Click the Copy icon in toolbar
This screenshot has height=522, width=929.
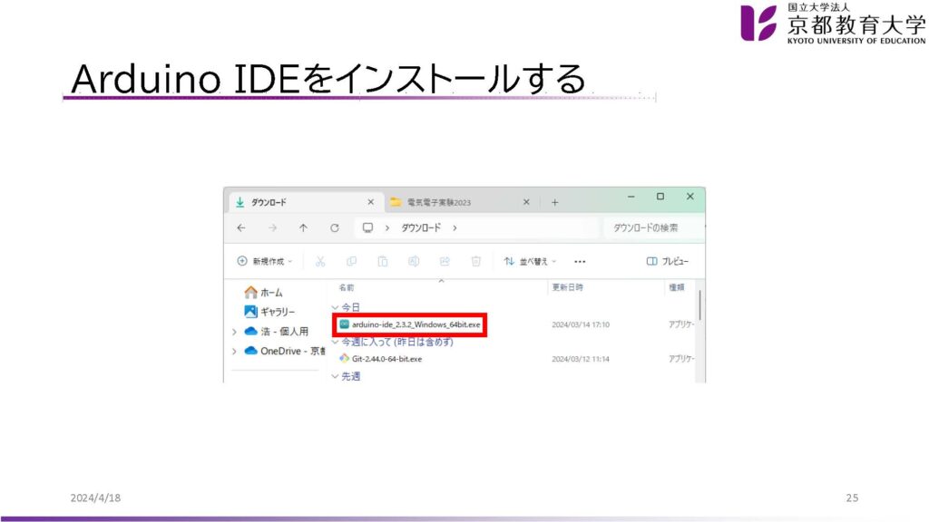point(351,261)
